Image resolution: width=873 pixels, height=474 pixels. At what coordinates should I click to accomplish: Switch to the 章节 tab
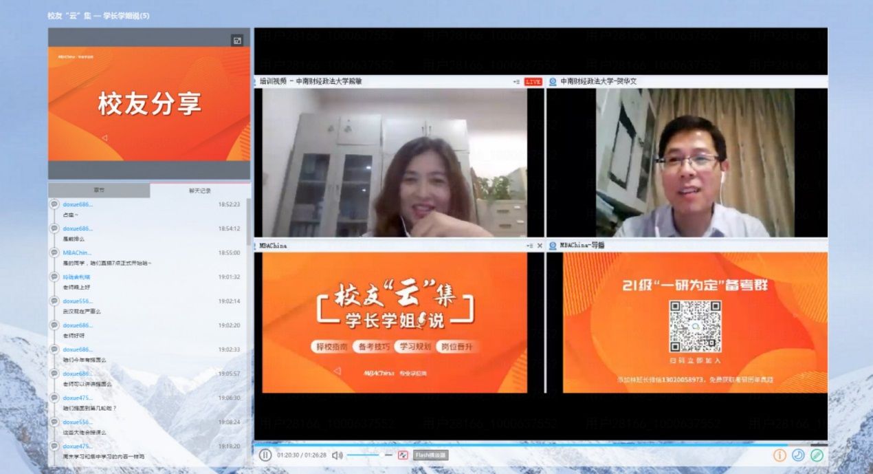point(99,191)
